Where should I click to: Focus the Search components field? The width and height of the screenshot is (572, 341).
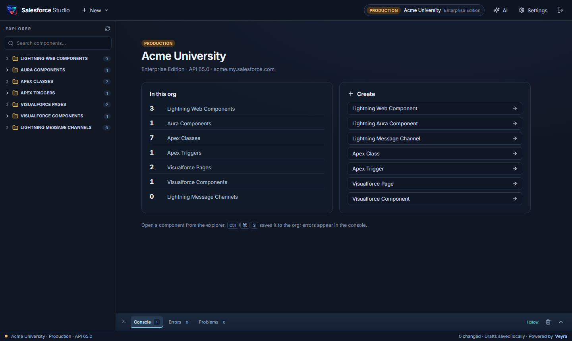(58, 43)
